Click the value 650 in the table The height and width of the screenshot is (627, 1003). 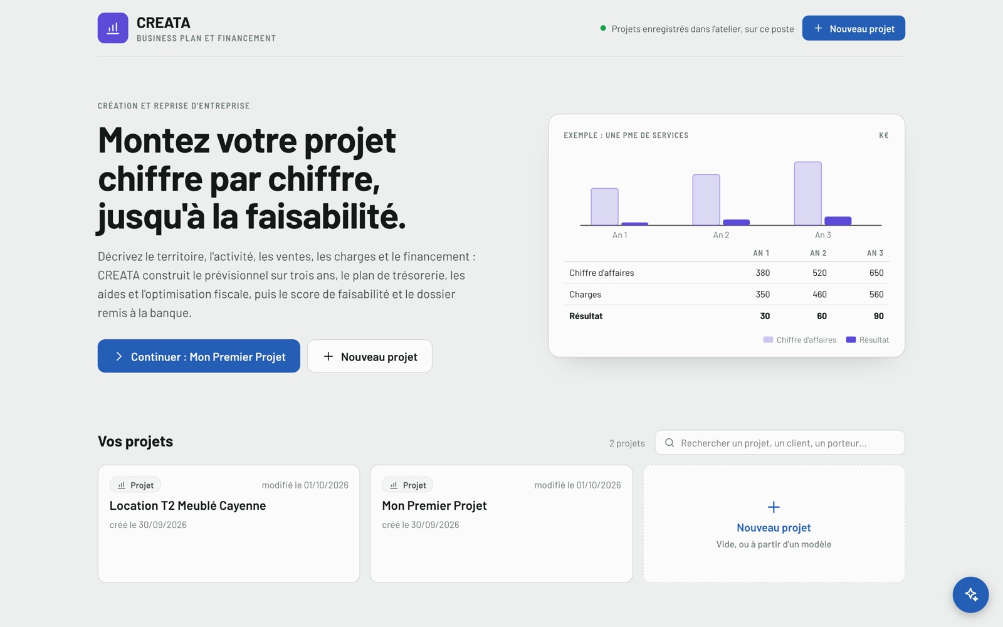876,273
